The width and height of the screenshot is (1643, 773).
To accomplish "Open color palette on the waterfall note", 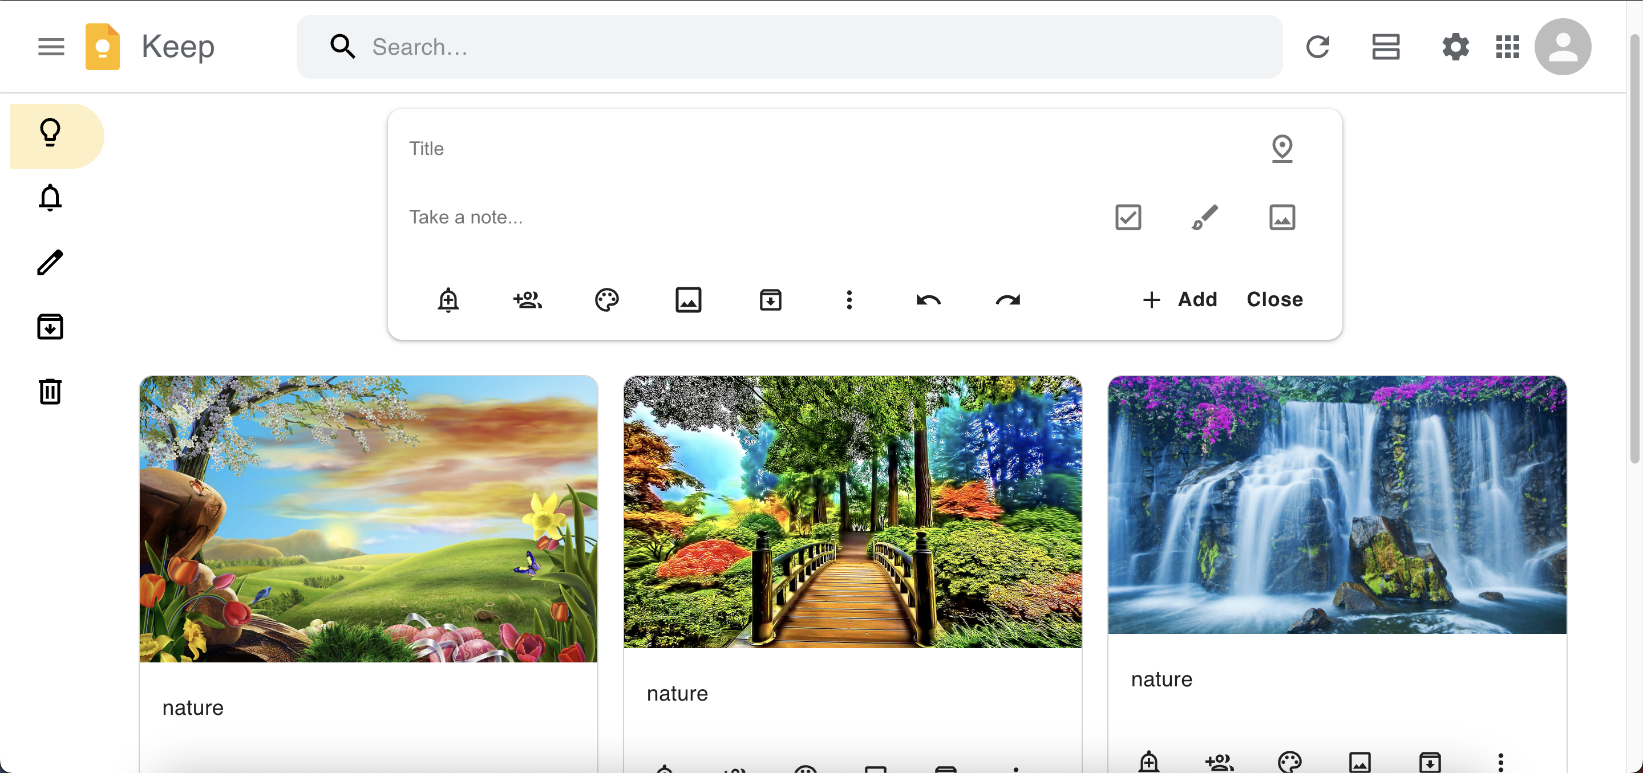I will point(1290,762).
